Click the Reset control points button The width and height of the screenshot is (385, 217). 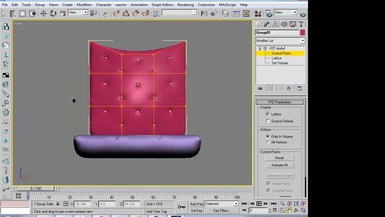[279, 158]
